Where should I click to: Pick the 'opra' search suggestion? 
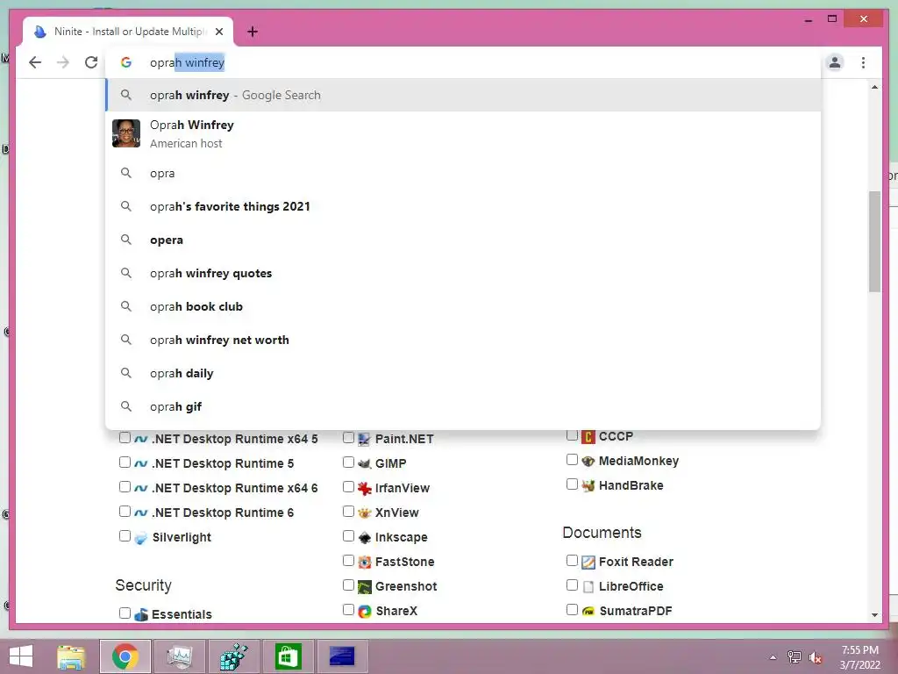463,173
